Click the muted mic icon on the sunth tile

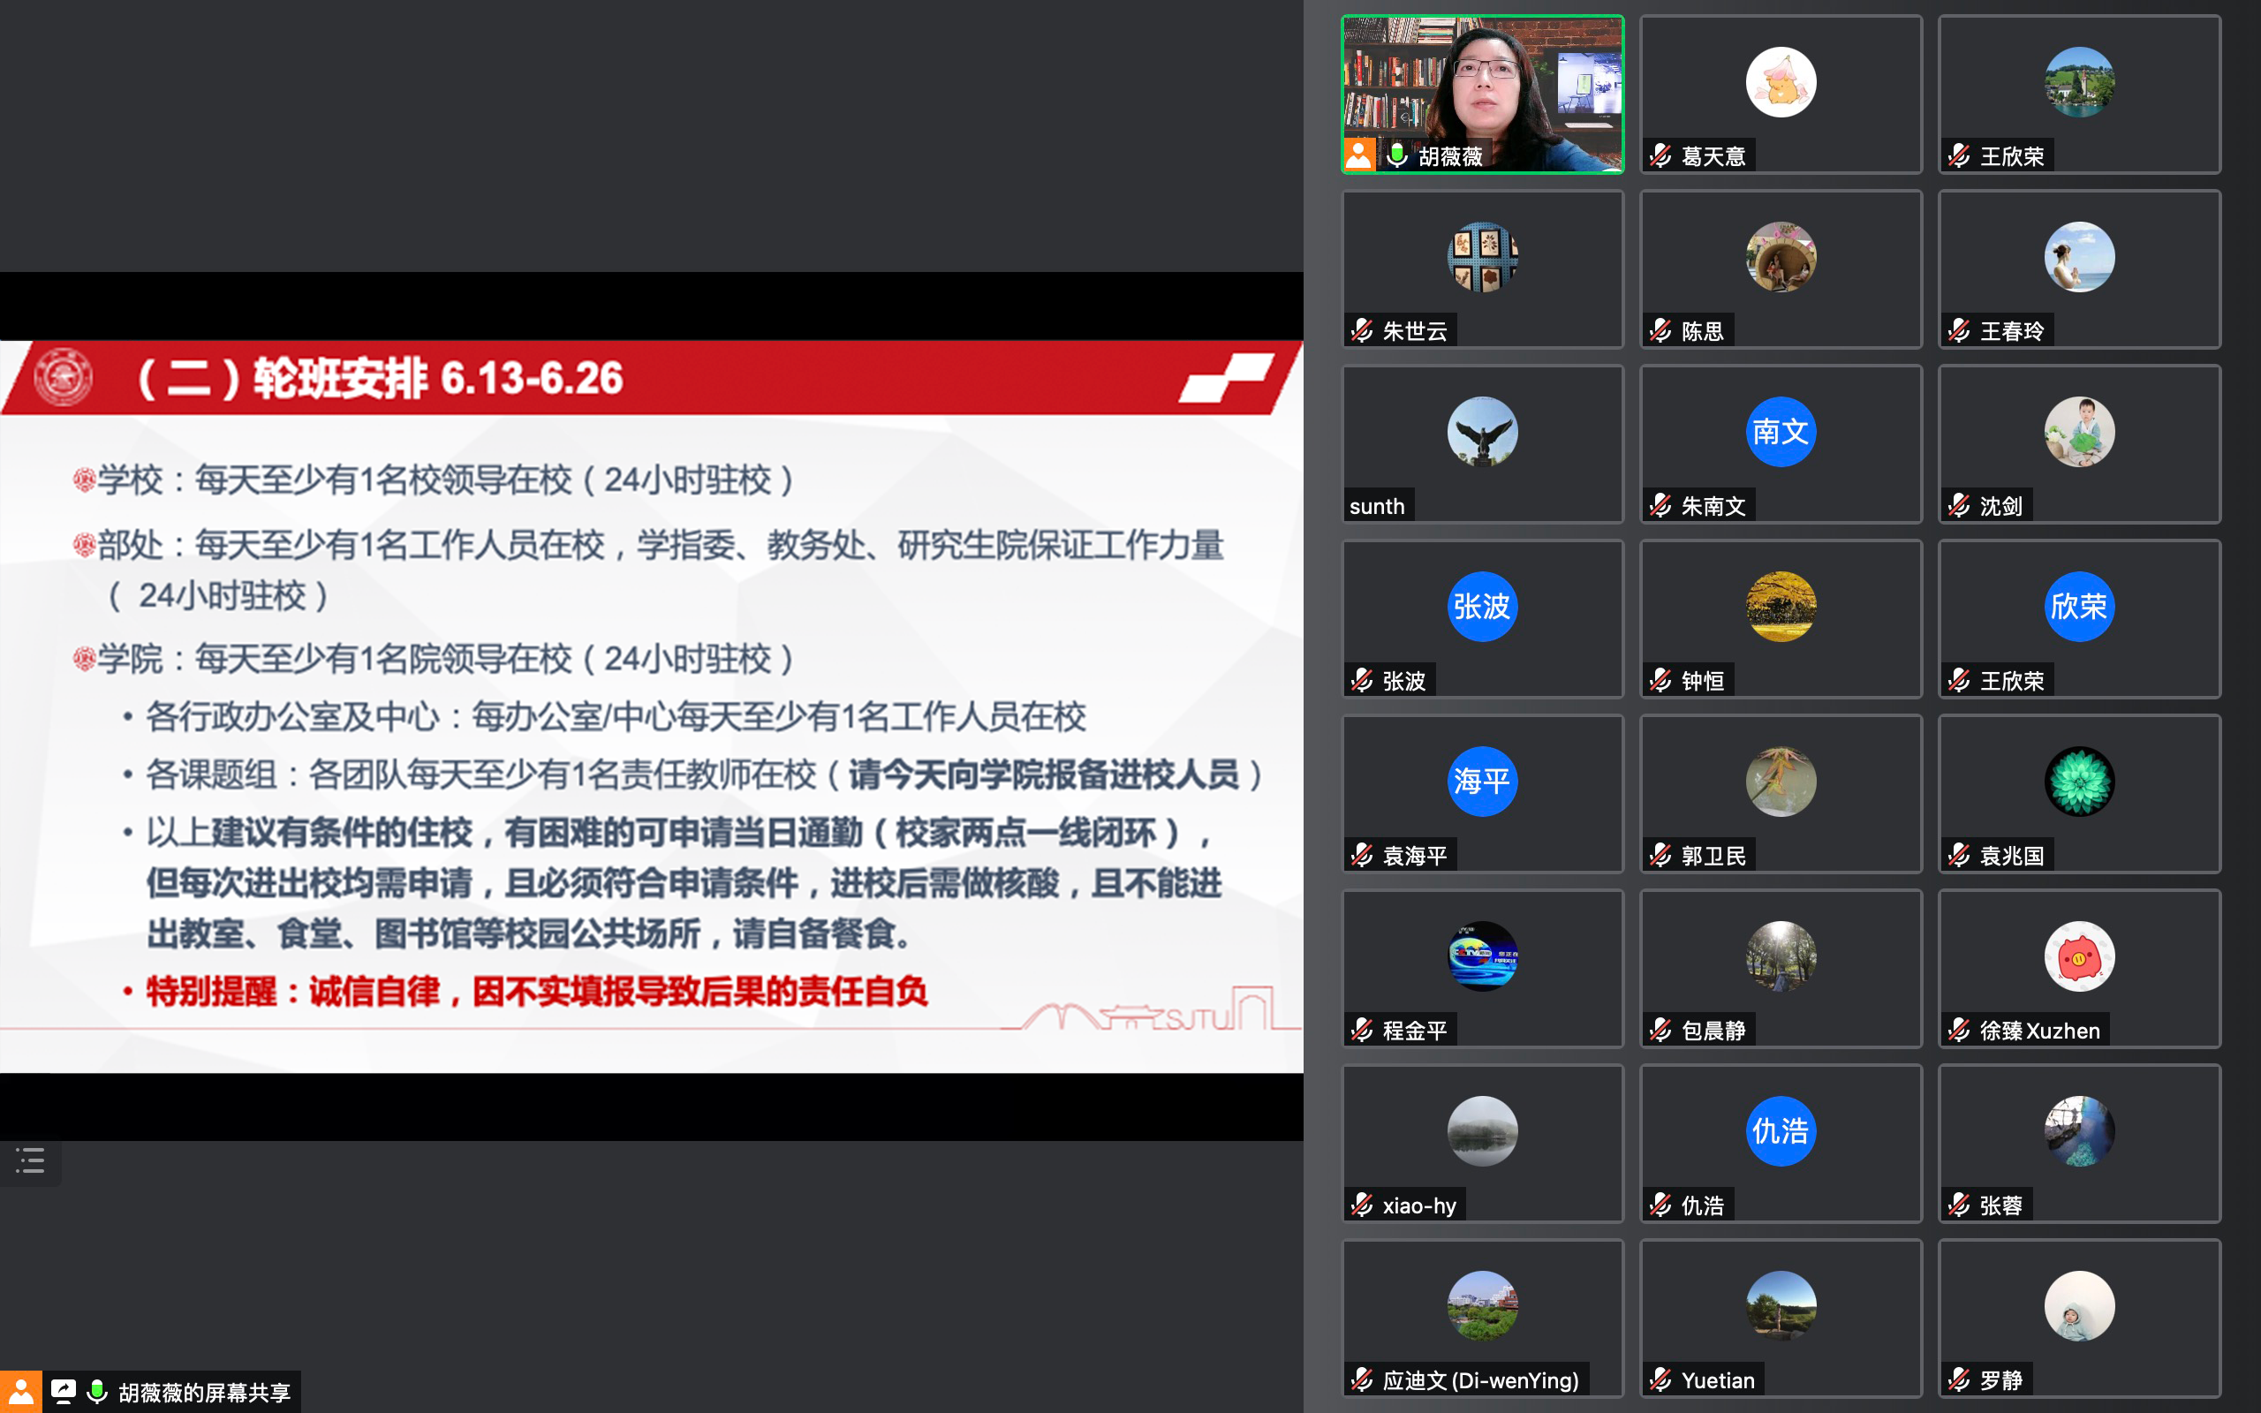pos(1360,505)
